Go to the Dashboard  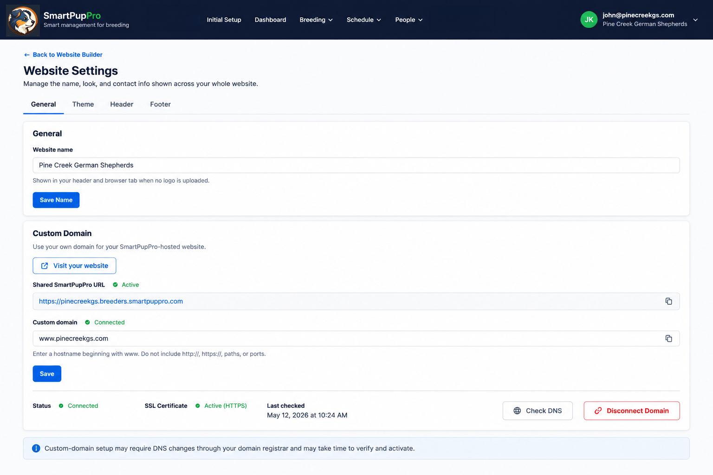click(x=270, y=20)
